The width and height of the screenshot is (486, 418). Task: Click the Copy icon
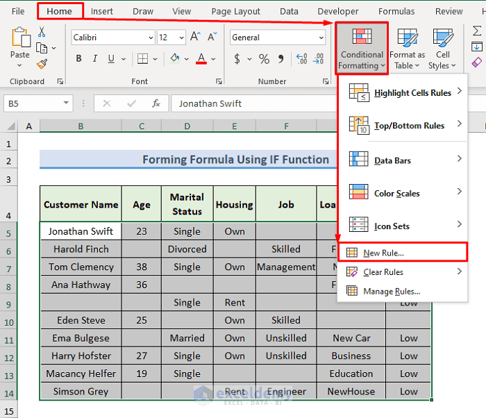[x=42, y=48]
